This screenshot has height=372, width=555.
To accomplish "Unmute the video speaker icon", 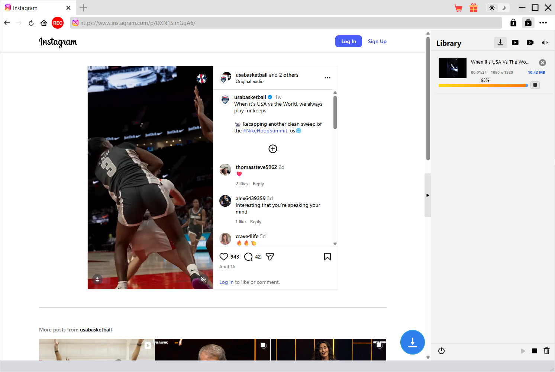I will (x=203, y=279).
